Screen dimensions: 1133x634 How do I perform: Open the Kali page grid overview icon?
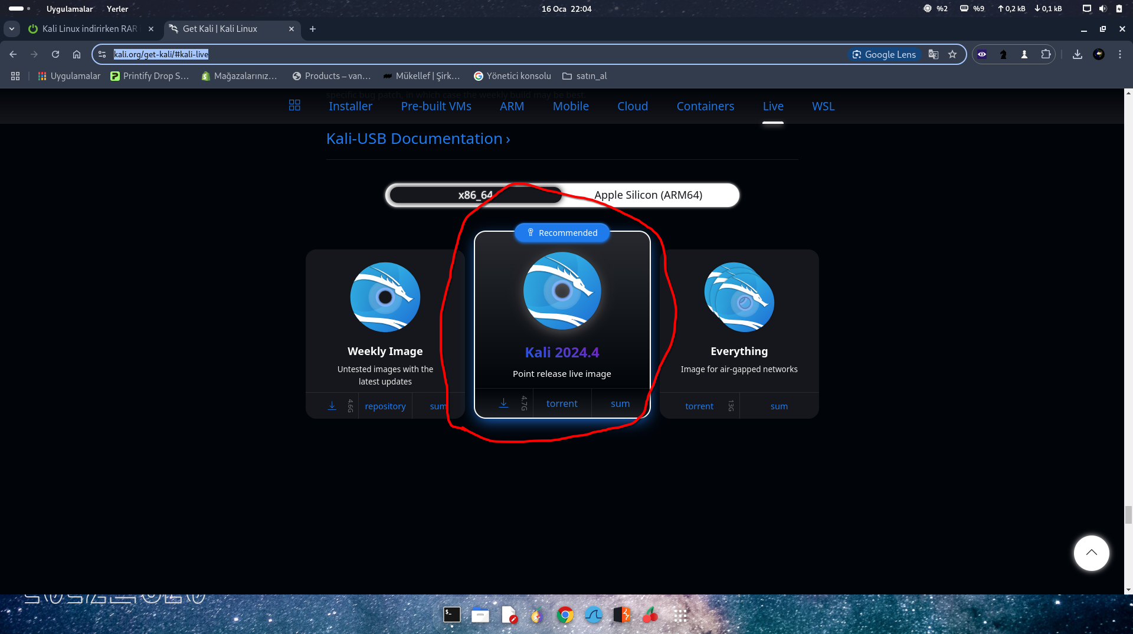[294, 106]
